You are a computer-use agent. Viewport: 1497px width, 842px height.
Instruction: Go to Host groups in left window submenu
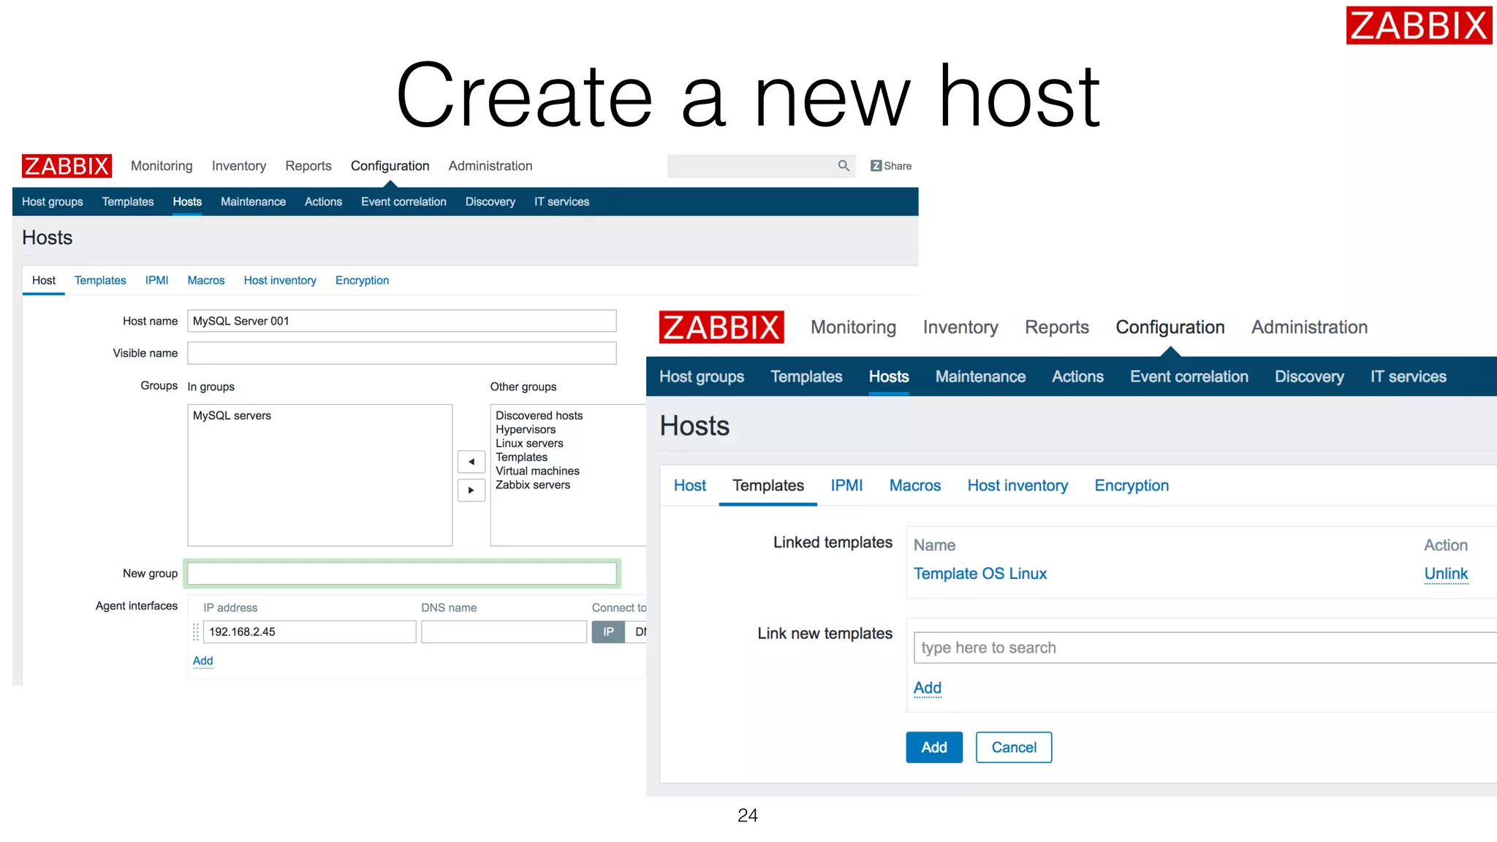53,202
